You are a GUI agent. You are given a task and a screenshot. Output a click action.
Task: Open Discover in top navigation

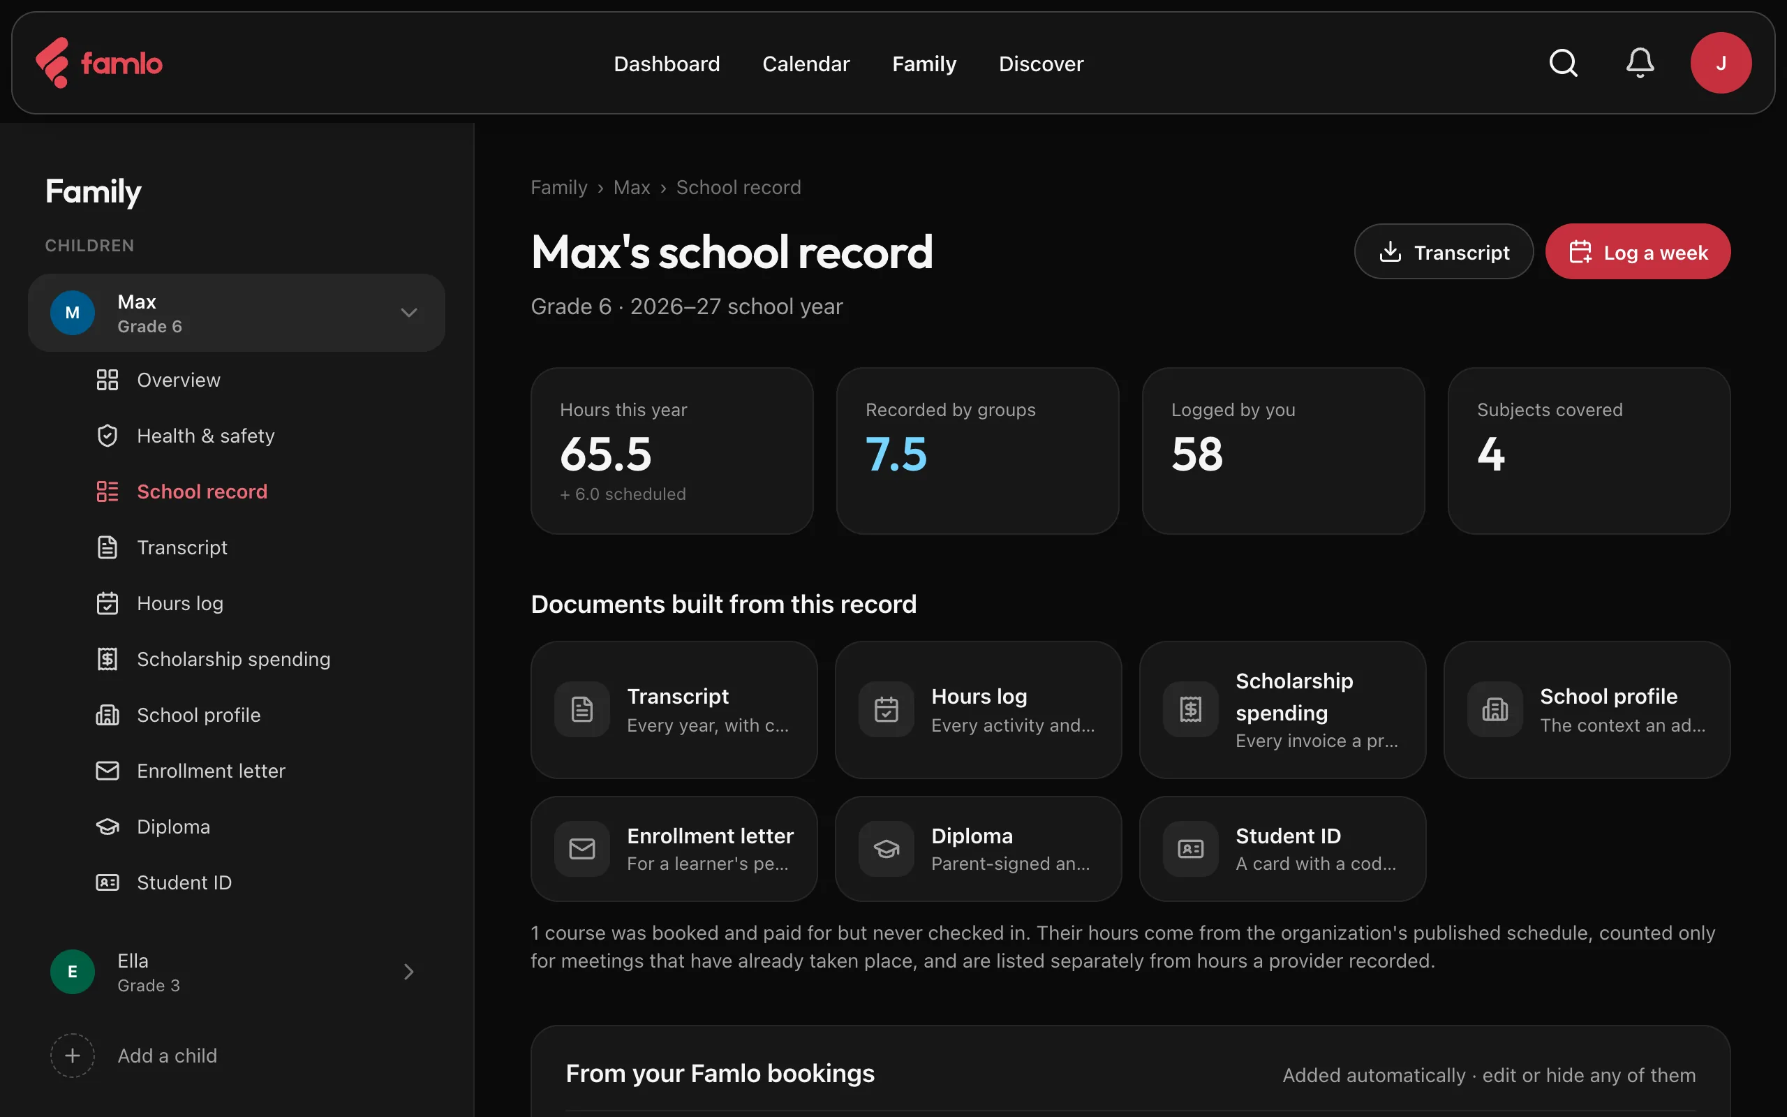point(1041,64)
